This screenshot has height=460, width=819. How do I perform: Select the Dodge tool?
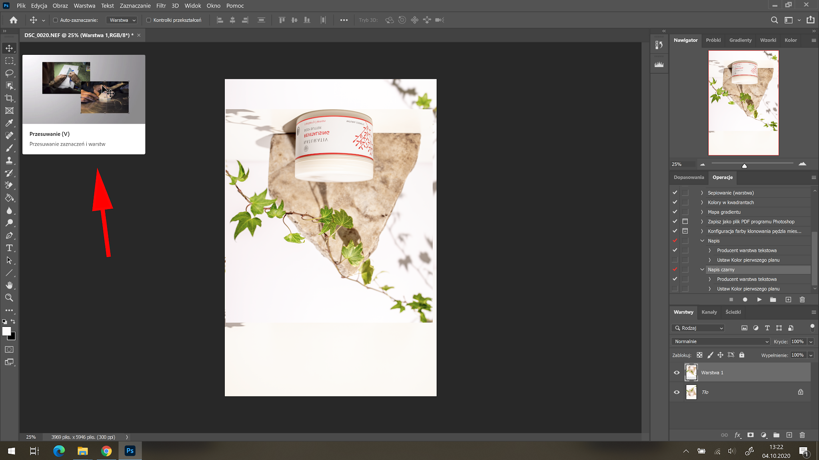coord(9,223)
